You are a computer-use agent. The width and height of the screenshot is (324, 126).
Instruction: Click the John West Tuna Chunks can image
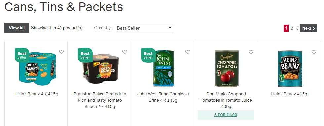[164, 68]
